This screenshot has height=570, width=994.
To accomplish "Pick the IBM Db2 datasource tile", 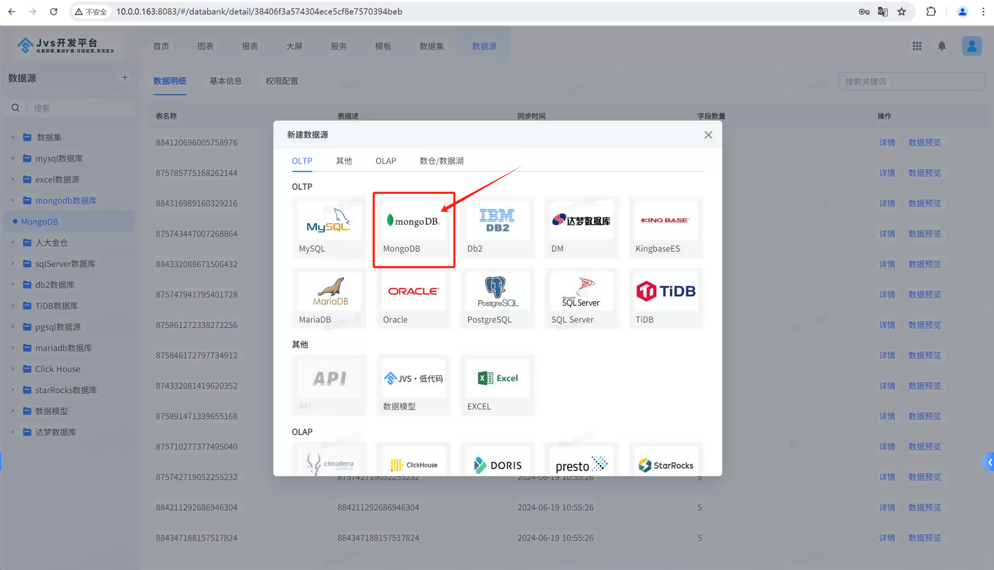I will pyautogui.click(x=497, y=227).
